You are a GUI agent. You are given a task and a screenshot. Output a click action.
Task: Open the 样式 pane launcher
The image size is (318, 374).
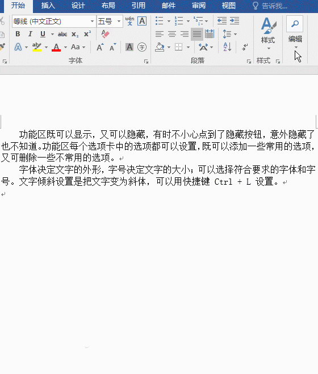[278, 62]
